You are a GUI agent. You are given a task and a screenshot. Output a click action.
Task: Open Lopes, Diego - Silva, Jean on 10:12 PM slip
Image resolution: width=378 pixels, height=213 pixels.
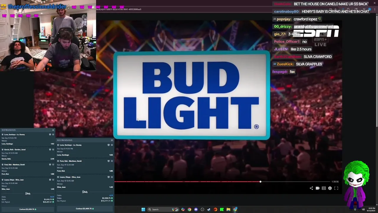click(x=70, y=177)
